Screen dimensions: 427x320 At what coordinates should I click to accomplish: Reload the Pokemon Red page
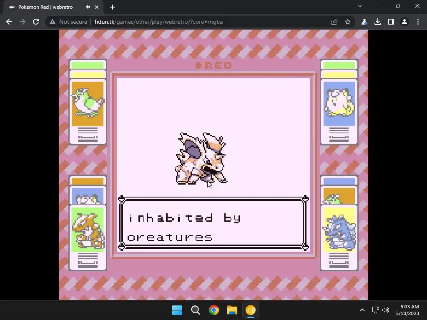(36, 22)
